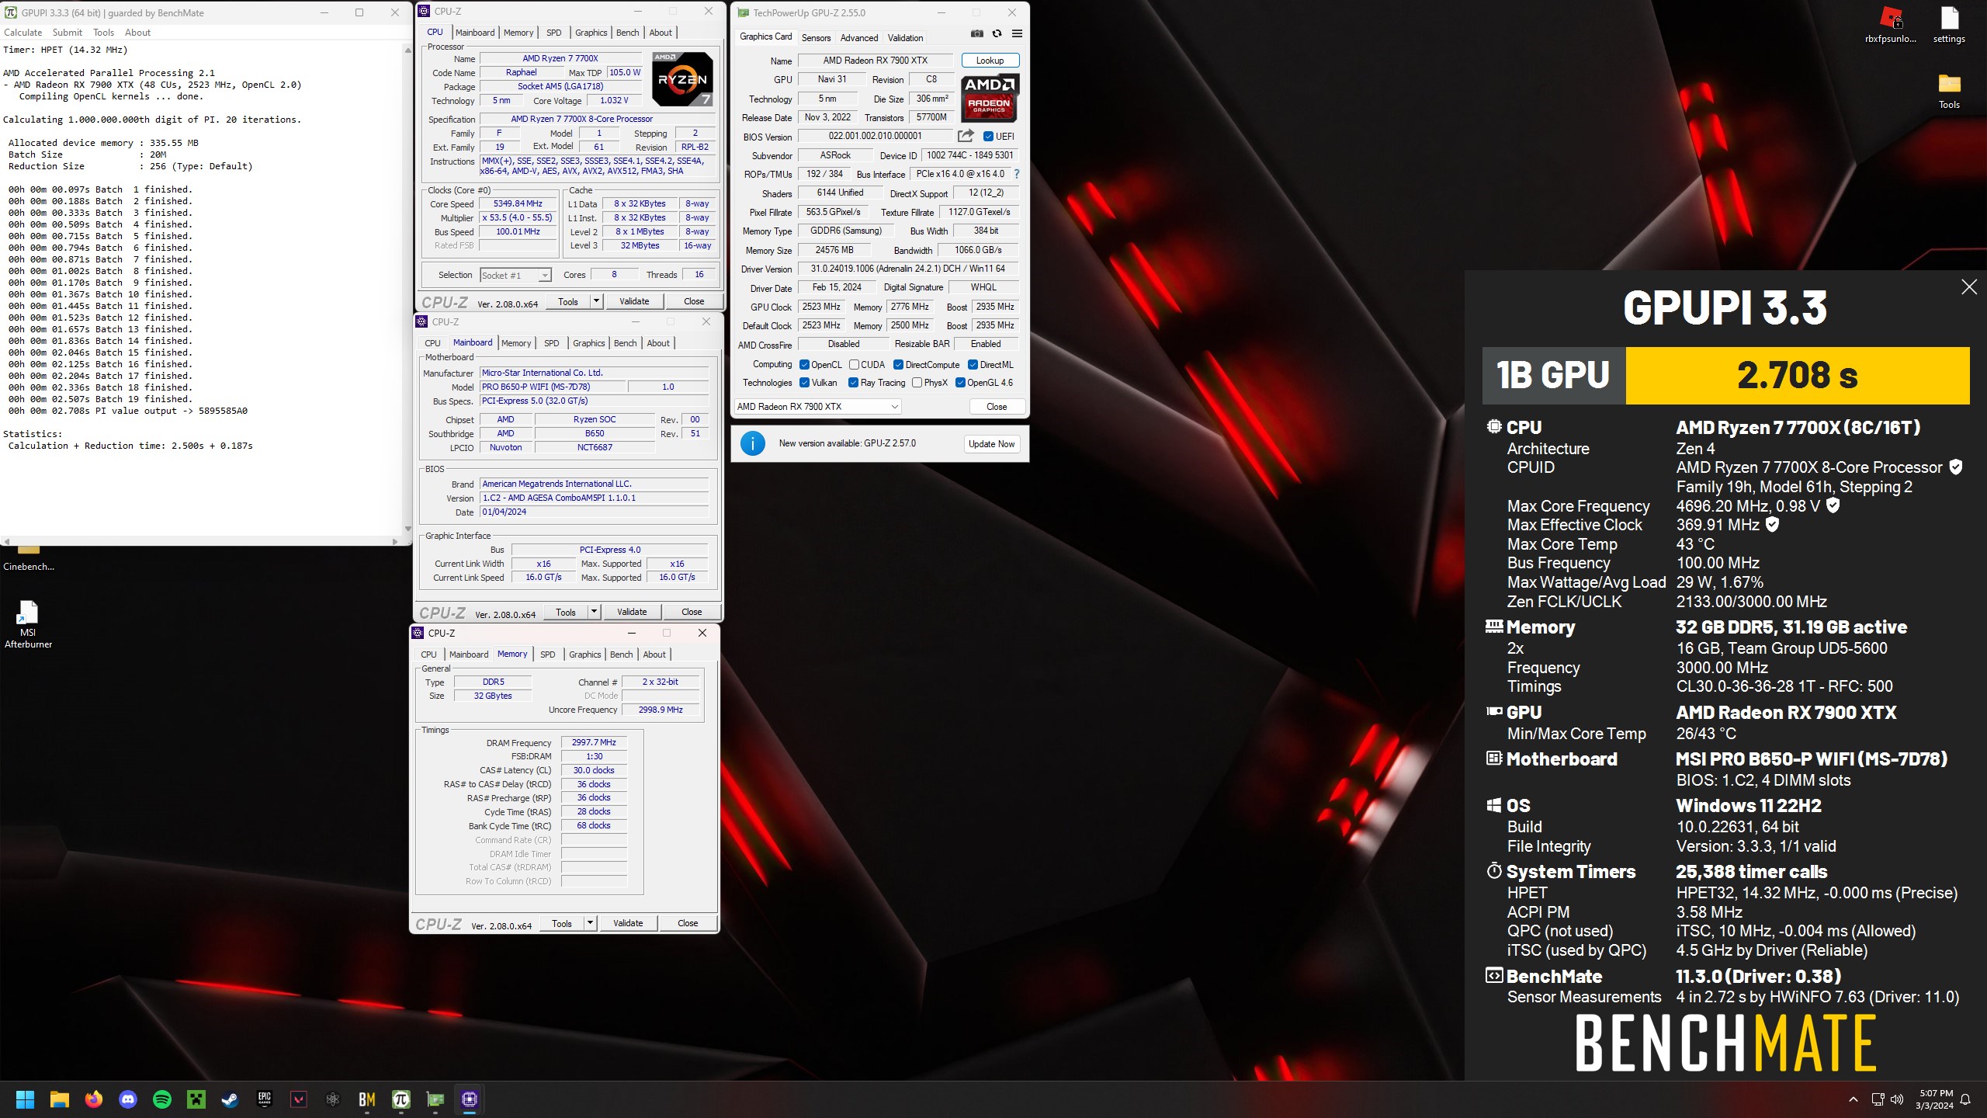This screenshot has height=1118, width=1987.
Task: Show hidden icons with the tray chevron
Action: tap(1853, 1099)
